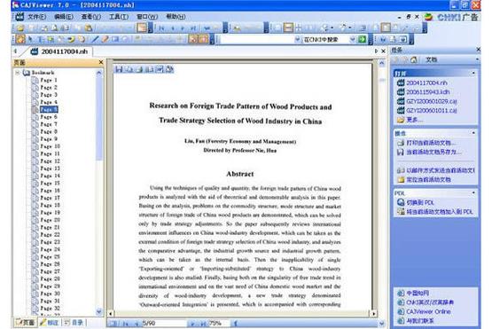
Task: Click 切换到 PDL link
Action: click(420, 202)
